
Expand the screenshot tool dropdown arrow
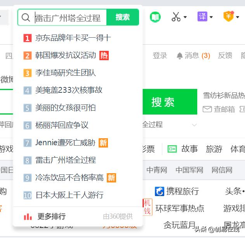185,17
